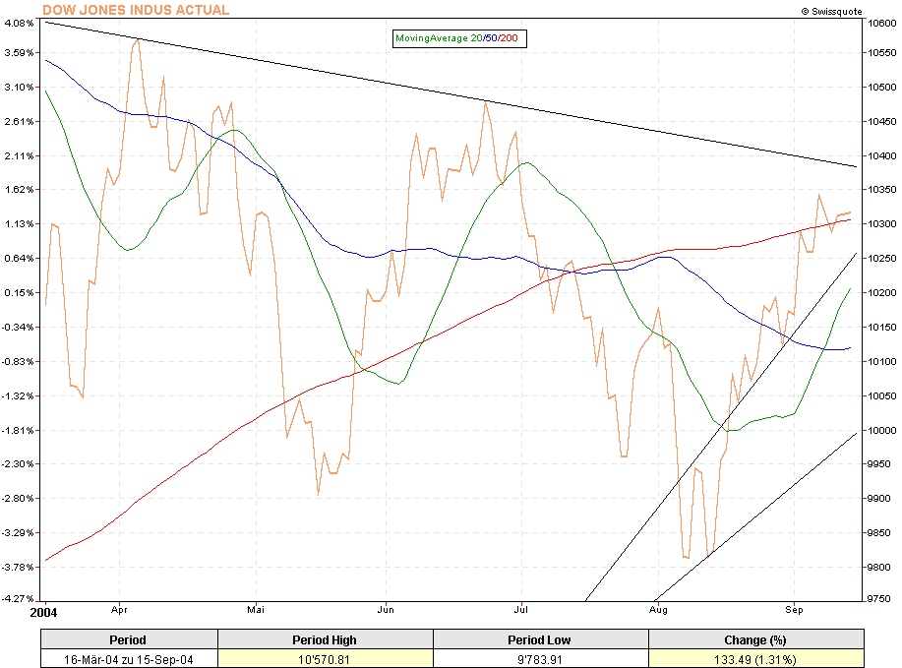Click the 1.13% left axis label
The image size is (902, 668).
click(19, 224)
